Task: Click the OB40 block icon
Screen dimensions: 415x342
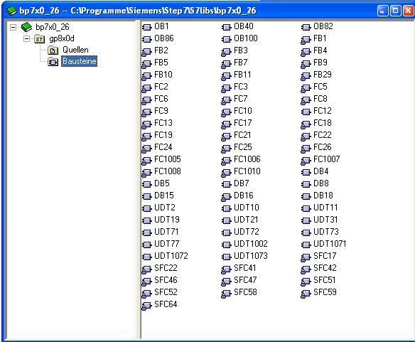Action: point(226,27)
